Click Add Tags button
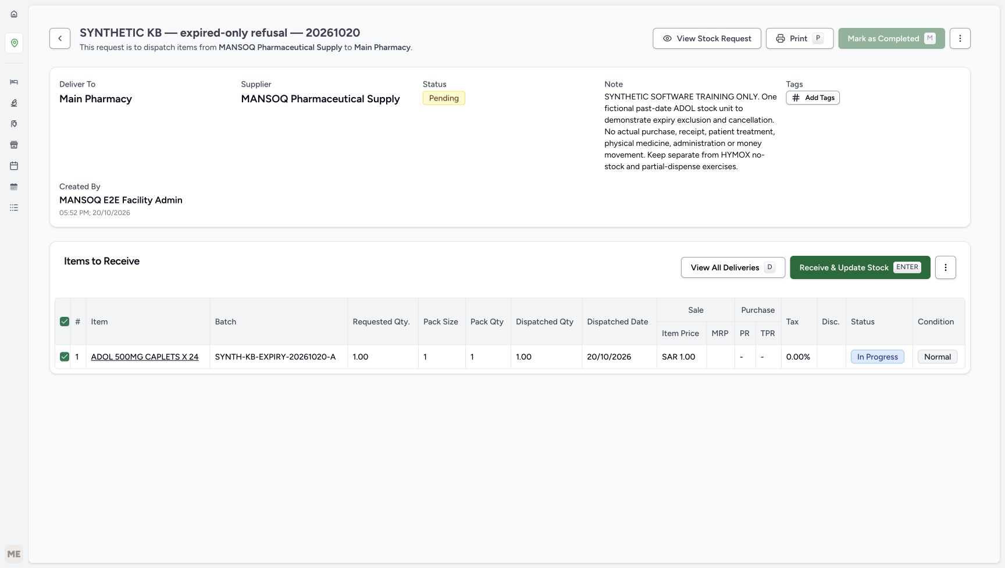The image size is (1005, 568). coord(812,98)
